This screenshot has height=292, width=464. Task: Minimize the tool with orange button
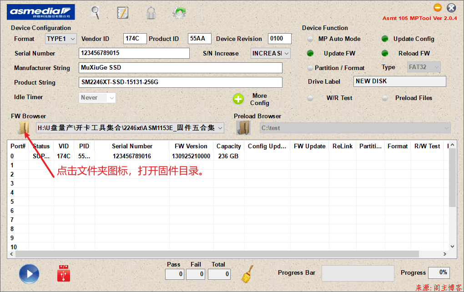(438, 8)
